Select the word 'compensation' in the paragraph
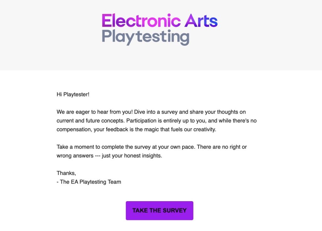Image resolution: width=322 pixels, height=231 pixels. pyautogui.click(x=73, y=129)
